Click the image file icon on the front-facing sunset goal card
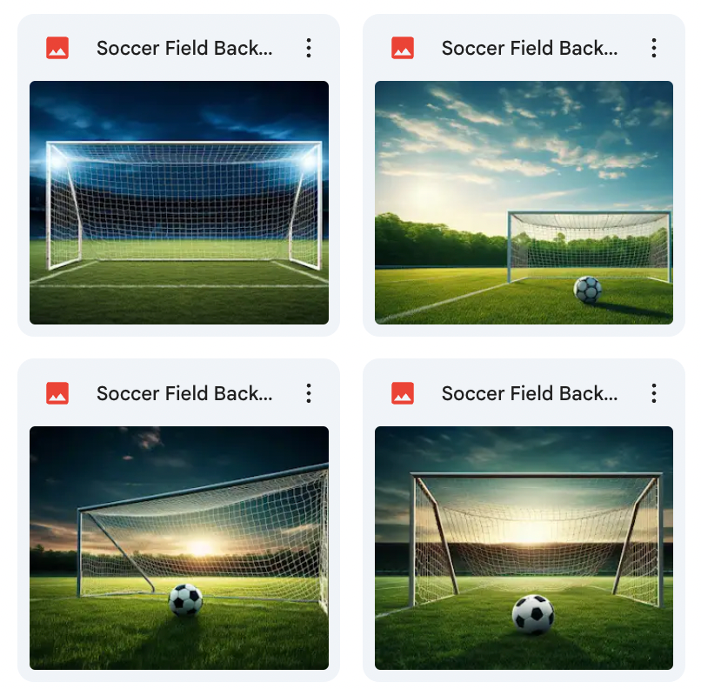 (x=403, y=393)
